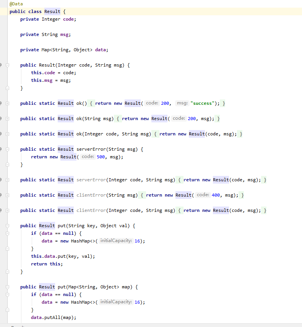Screen dimensions: 302x327
Task: Click HashMap in the put(Map map) method
Action: point(80,302)
